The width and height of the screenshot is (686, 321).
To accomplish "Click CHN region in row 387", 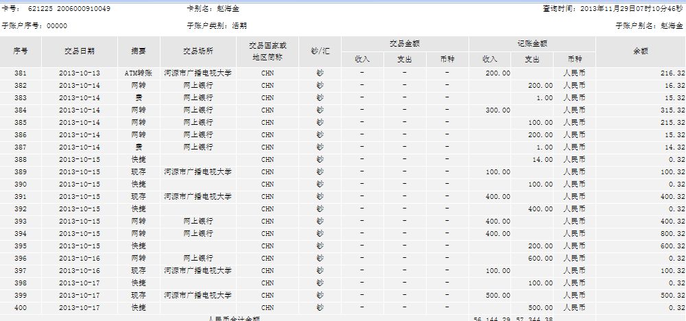I will (x=268, y=147).
